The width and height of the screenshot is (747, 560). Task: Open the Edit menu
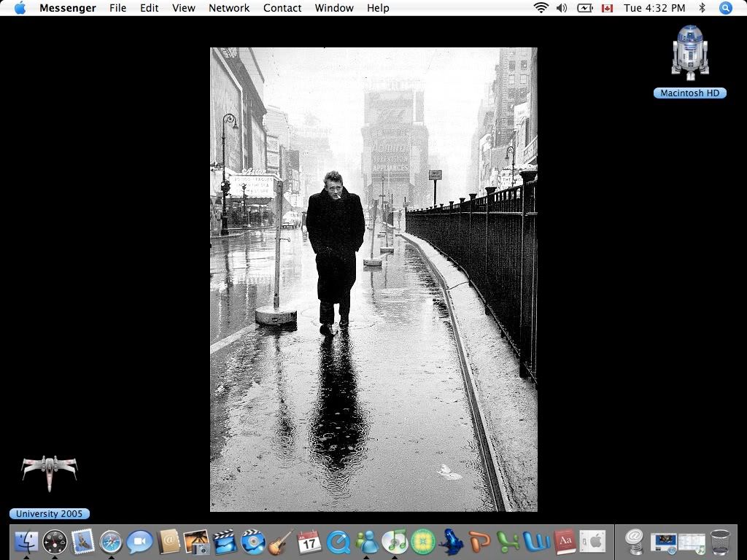pos(149,8)
